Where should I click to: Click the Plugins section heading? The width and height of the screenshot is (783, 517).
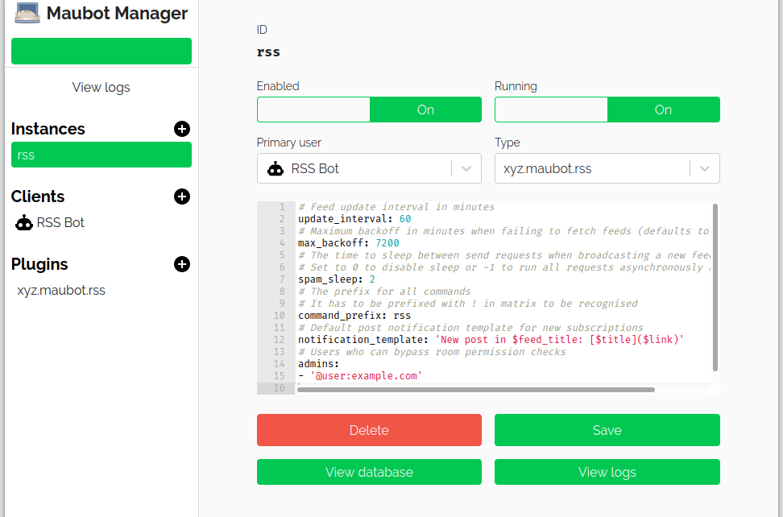(x=39, y=264)
